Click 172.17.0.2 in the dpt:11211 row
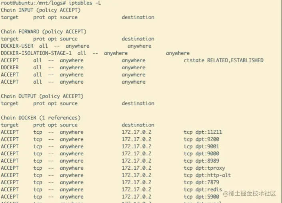 (x=136, y=132)
